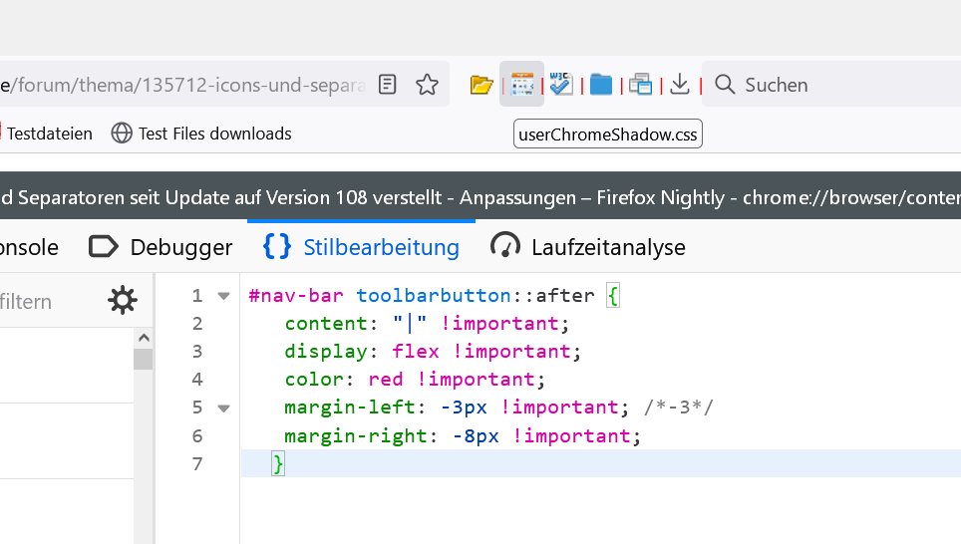Toggle the fold arrow on line 5
The width and height of the screenshot is (961, 544).
pyautogui.click(x=223, y=408)
